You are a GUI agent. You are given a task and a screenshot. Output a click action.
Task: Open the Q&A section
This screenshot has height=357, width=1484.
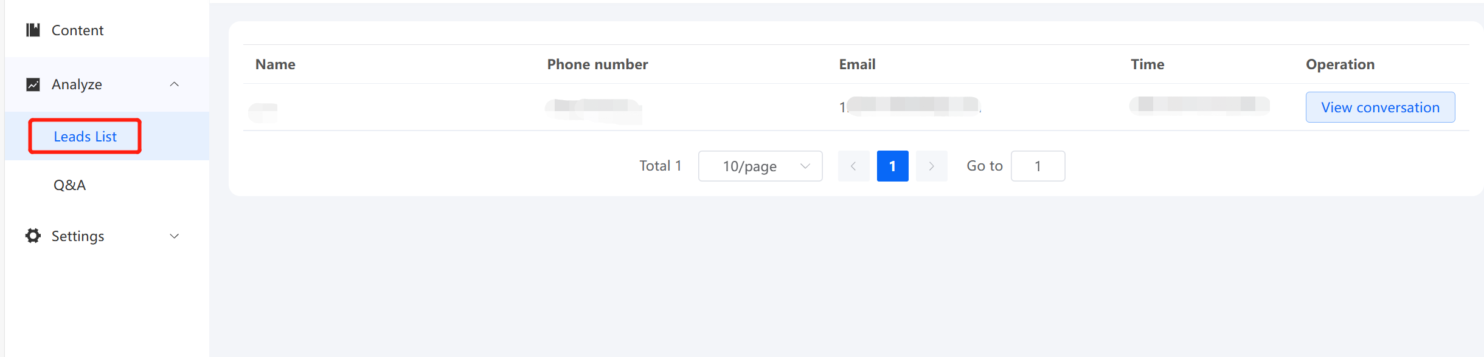tap(69, 185)
